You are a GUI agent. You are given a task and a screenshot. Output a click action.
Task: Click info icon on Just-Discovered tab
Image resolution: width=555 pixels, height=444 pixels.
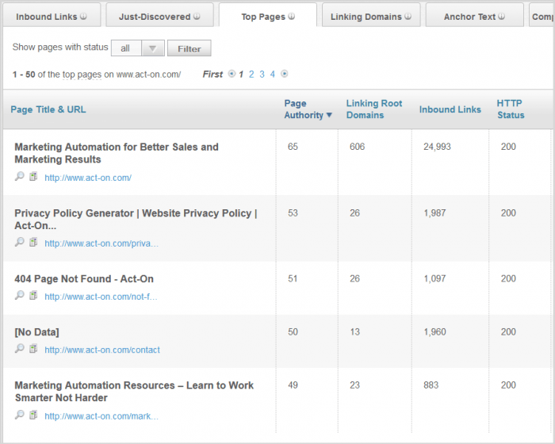(x=197, y=17)
